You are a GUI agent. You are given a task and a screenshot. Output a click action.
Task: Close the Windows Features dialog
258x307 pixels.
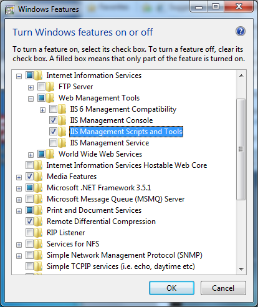tap(239, 6)
